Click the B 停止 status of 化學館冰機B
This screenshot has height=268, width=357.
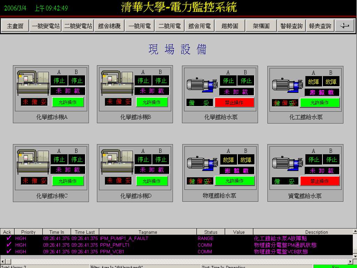tap(161, 81)
